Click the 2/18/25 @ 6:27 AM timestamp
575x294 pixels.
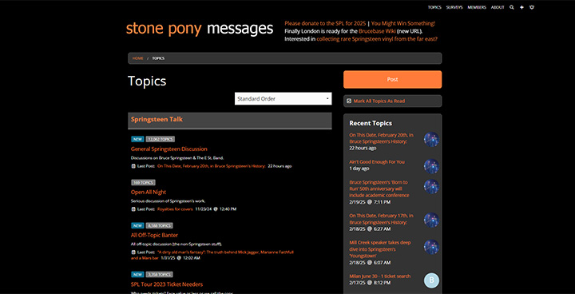click(x=370, y=228)
